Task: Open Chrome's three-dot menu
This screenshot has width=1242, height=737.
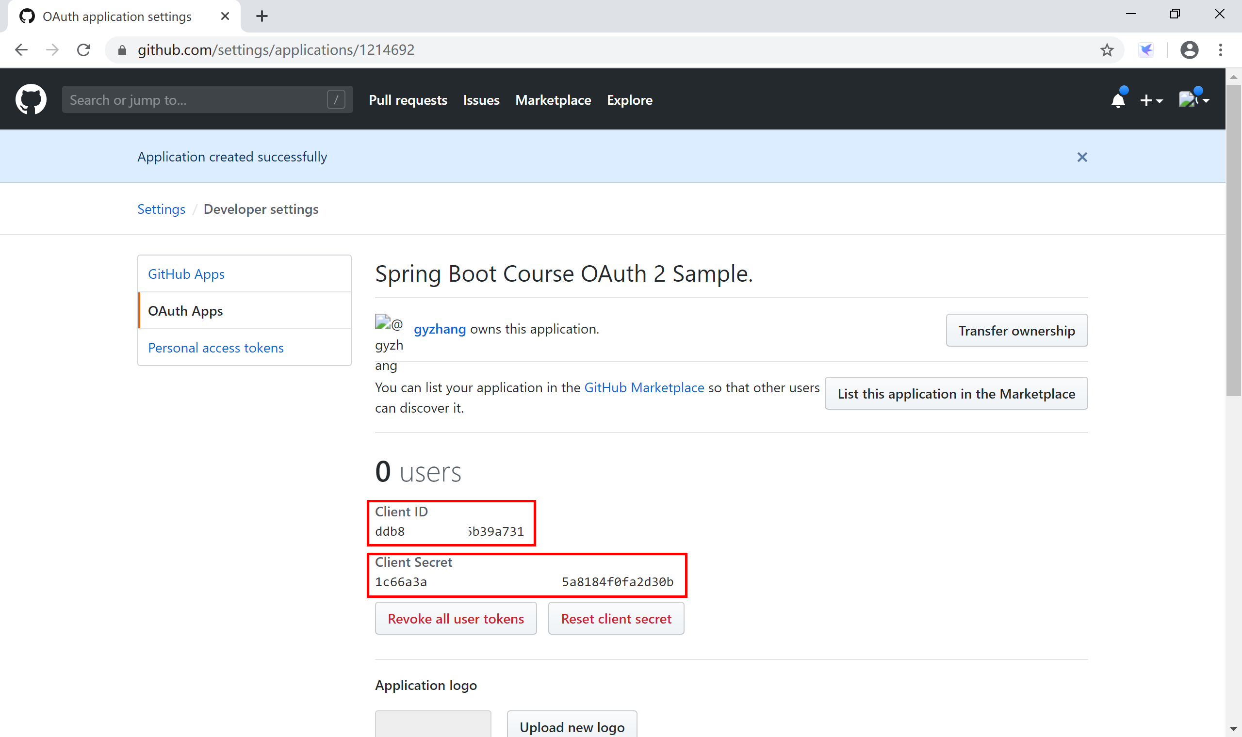Action: (x=1220, y=49)
